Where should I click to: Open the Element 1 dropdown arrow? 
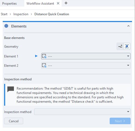(x=128, y=56)
